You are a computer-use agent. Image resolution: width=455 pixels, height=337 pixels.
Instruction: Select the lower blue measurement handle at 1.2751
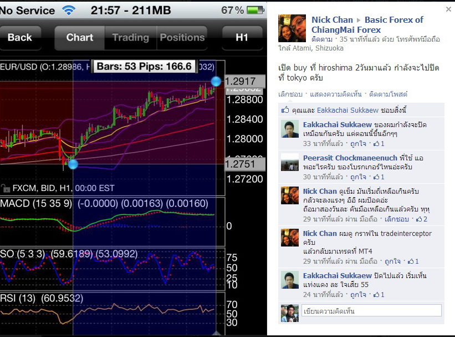click(73, 164)
